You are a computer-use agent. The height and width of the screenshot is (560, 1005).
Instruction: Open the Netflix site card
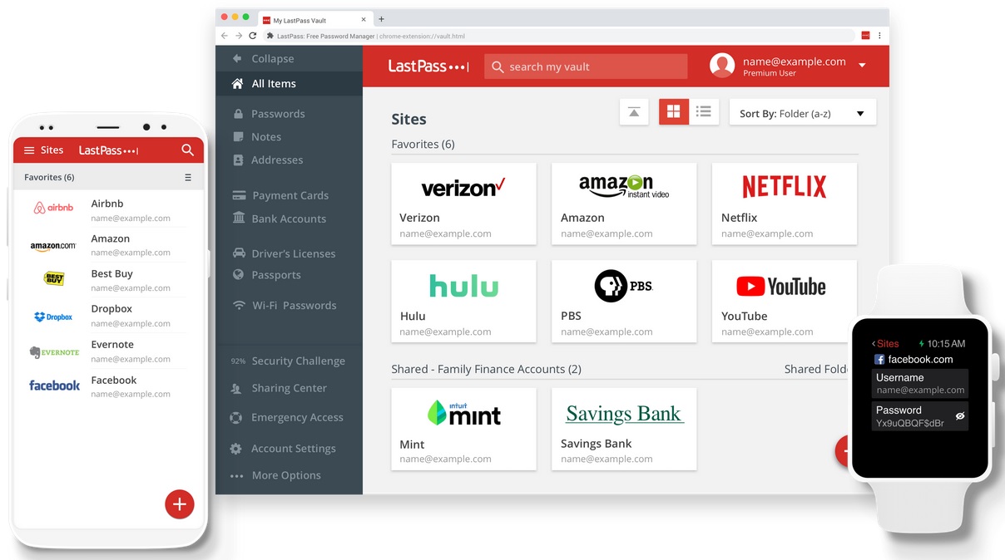tap(785, 204)
